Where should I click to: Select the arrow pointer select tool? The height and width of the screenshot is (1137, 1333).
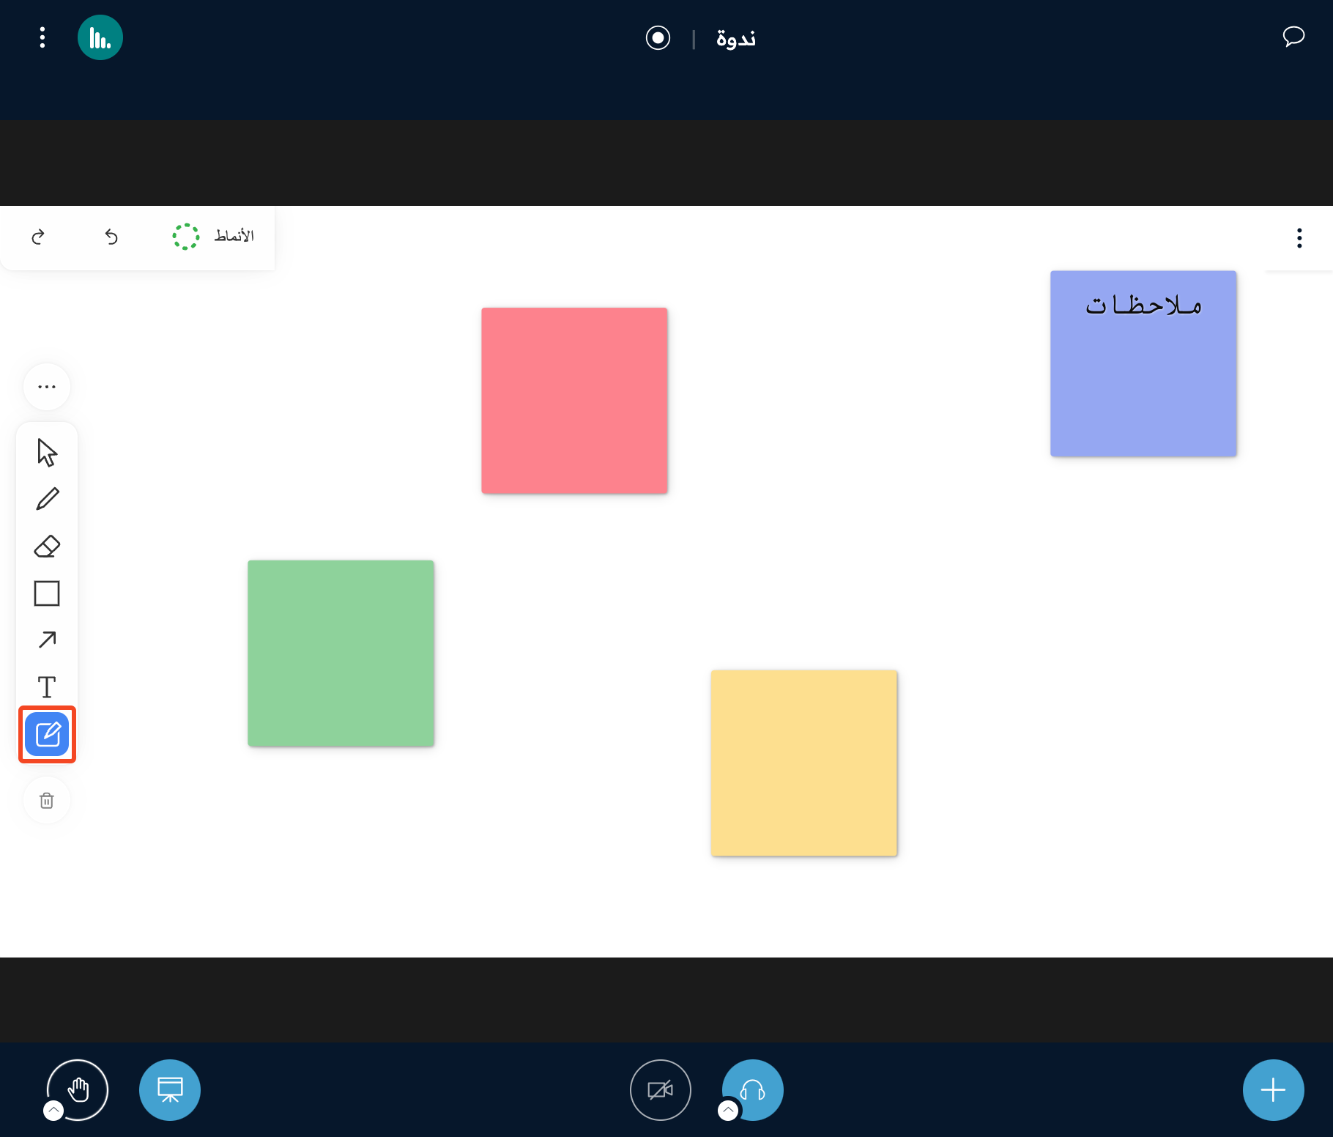pos(47,453)
